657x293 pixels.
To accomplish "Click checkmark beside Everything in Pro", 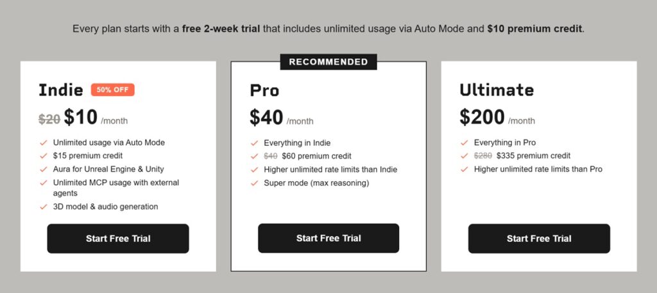I will coord(465,143).
